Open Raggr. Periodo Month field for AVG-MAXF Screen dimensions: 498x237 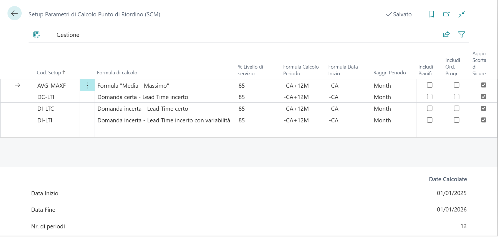pos(393,85)
